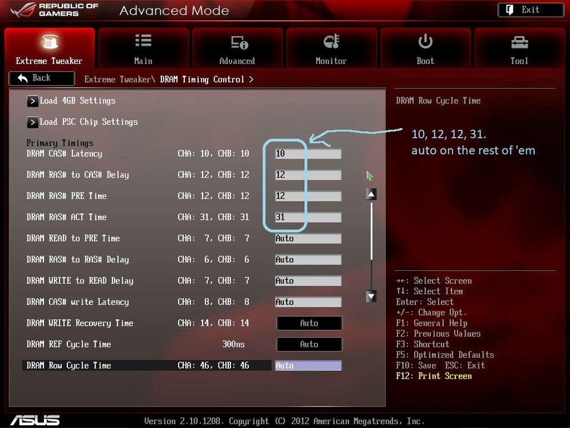Click the CHA: 46, CHB: 46 value
570x428 pixels.
213,365
